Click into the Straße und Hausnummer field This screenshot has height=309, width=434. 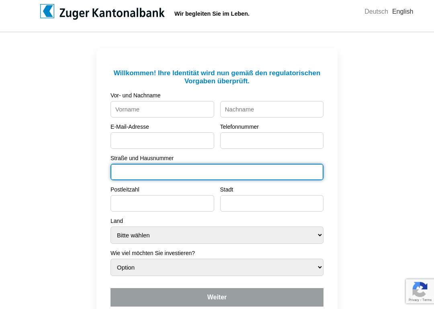217,172
